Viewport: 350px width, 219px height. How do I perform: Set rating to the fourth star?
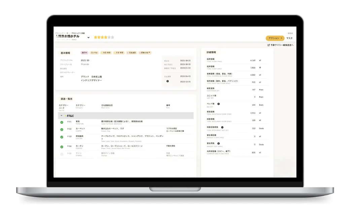(x=106, y=37)
